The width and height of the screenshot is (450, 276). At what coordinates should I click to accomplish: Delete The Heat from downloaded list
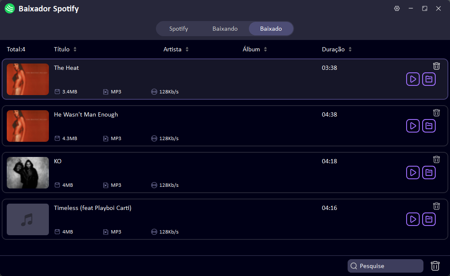437,66
